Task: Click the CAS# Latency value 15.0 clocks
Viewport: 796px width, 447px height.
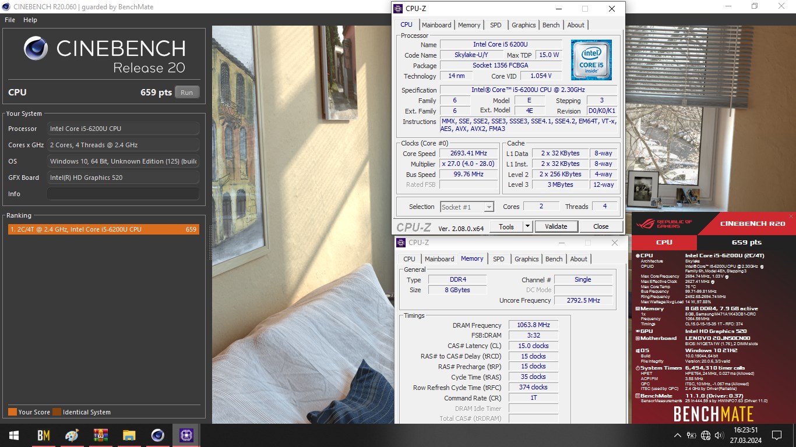Action: pos(533,346)
